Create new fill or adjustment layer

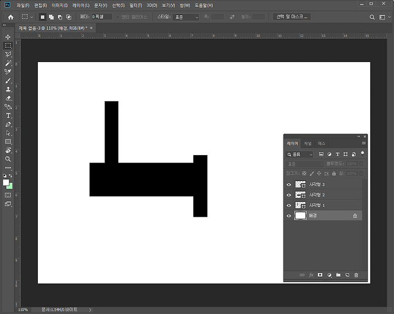[329, 275]
